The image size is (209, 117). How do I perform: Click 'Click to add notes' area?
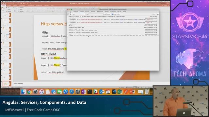18,84
